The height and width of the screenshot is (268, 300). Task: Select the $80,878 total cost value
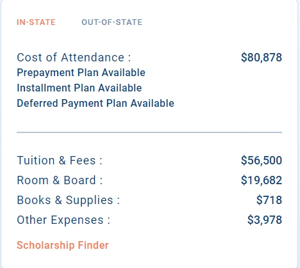pyautogui.click(x=262, y=58)
